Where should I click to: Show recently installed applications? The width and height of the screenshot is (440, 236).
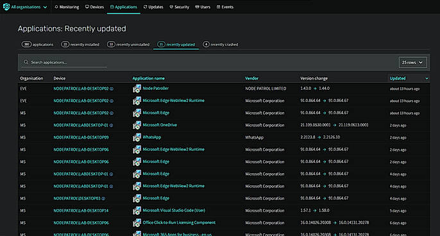(x=80, y=44)
